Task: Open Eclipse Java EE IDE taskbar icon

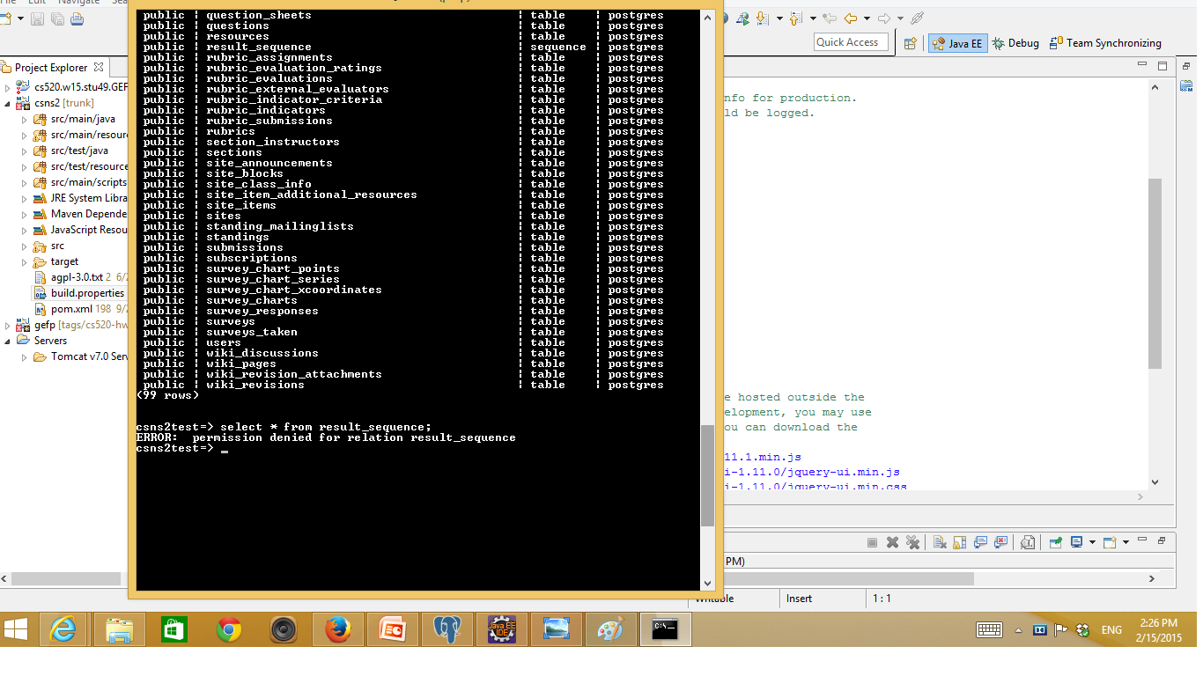Action: (x=502, y=629)
